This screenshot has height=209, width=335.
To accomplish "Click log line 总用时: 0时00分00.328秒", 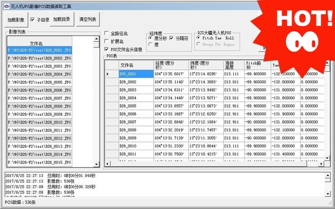I will pyautogui.click(x=51, y=187).
